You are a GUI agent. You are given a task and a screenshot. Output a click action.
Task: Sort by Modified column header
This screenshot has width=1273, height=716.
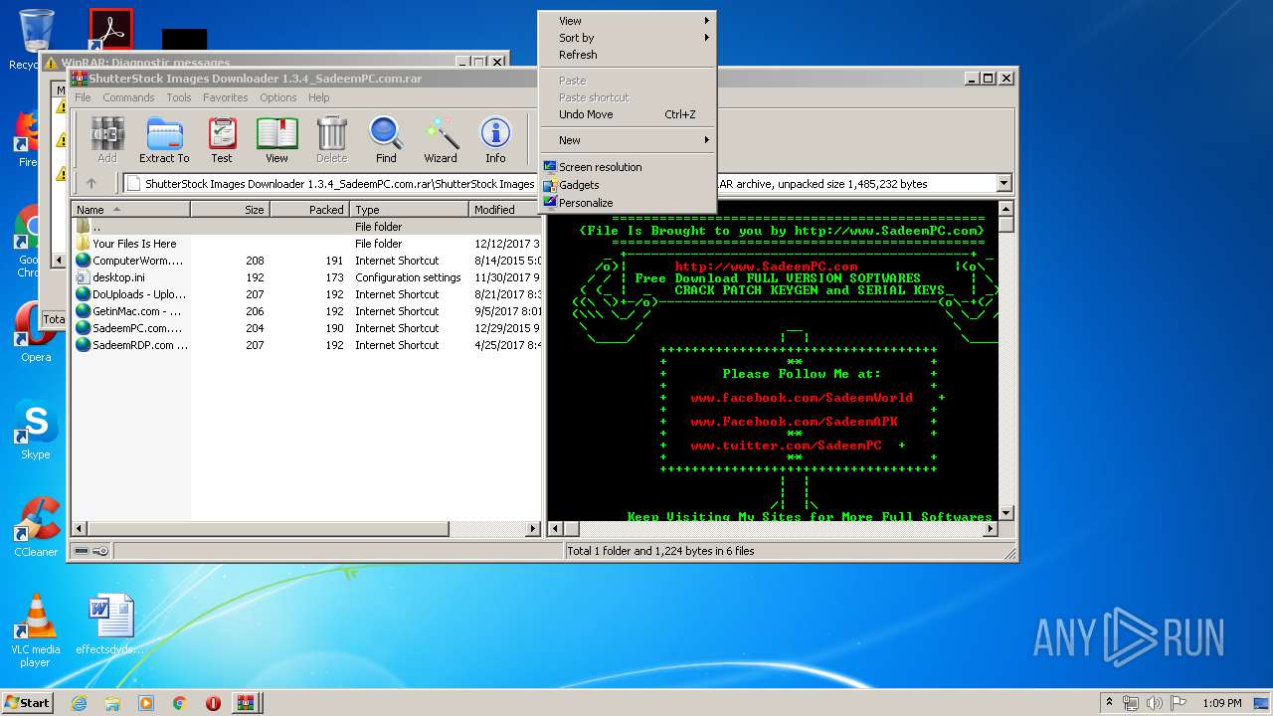pyautogui.click(x=504, y=210)
